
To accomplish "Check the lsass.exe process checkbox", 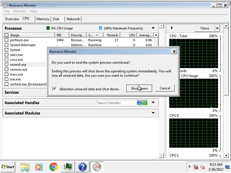I will 6,74.
